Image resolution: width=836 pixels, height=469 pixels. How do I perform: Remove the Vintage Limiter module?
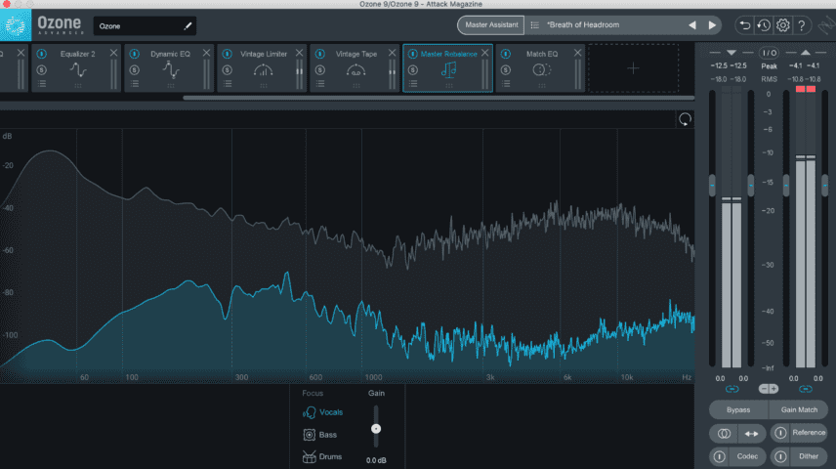pyautogui.click(x=299, y=53)
